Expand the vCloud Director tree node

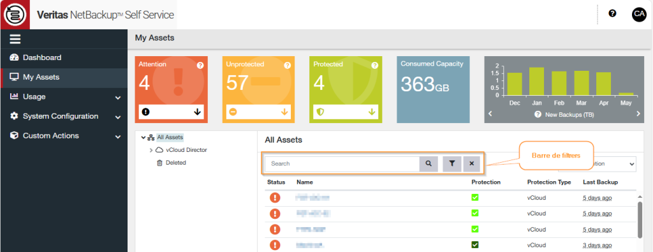pos(151,150)
